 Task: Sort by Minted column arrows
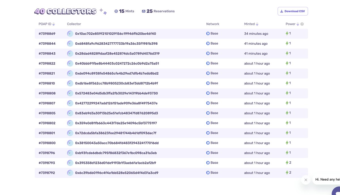click(x=257, y=24)
